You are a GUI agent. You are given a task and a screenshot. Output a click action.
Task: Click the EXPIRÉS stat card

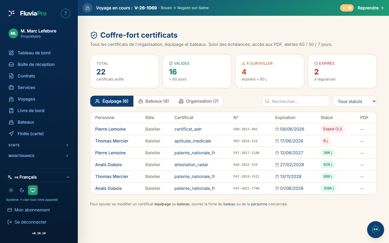(342, 71)
